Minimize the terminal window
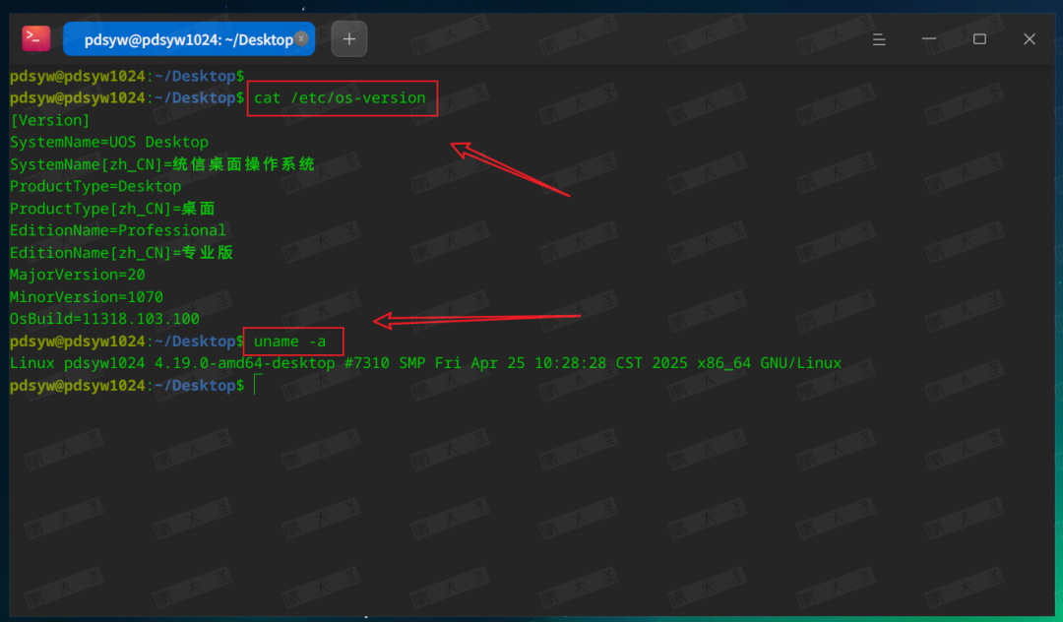The image size is (1063, 622). [929, 38]
